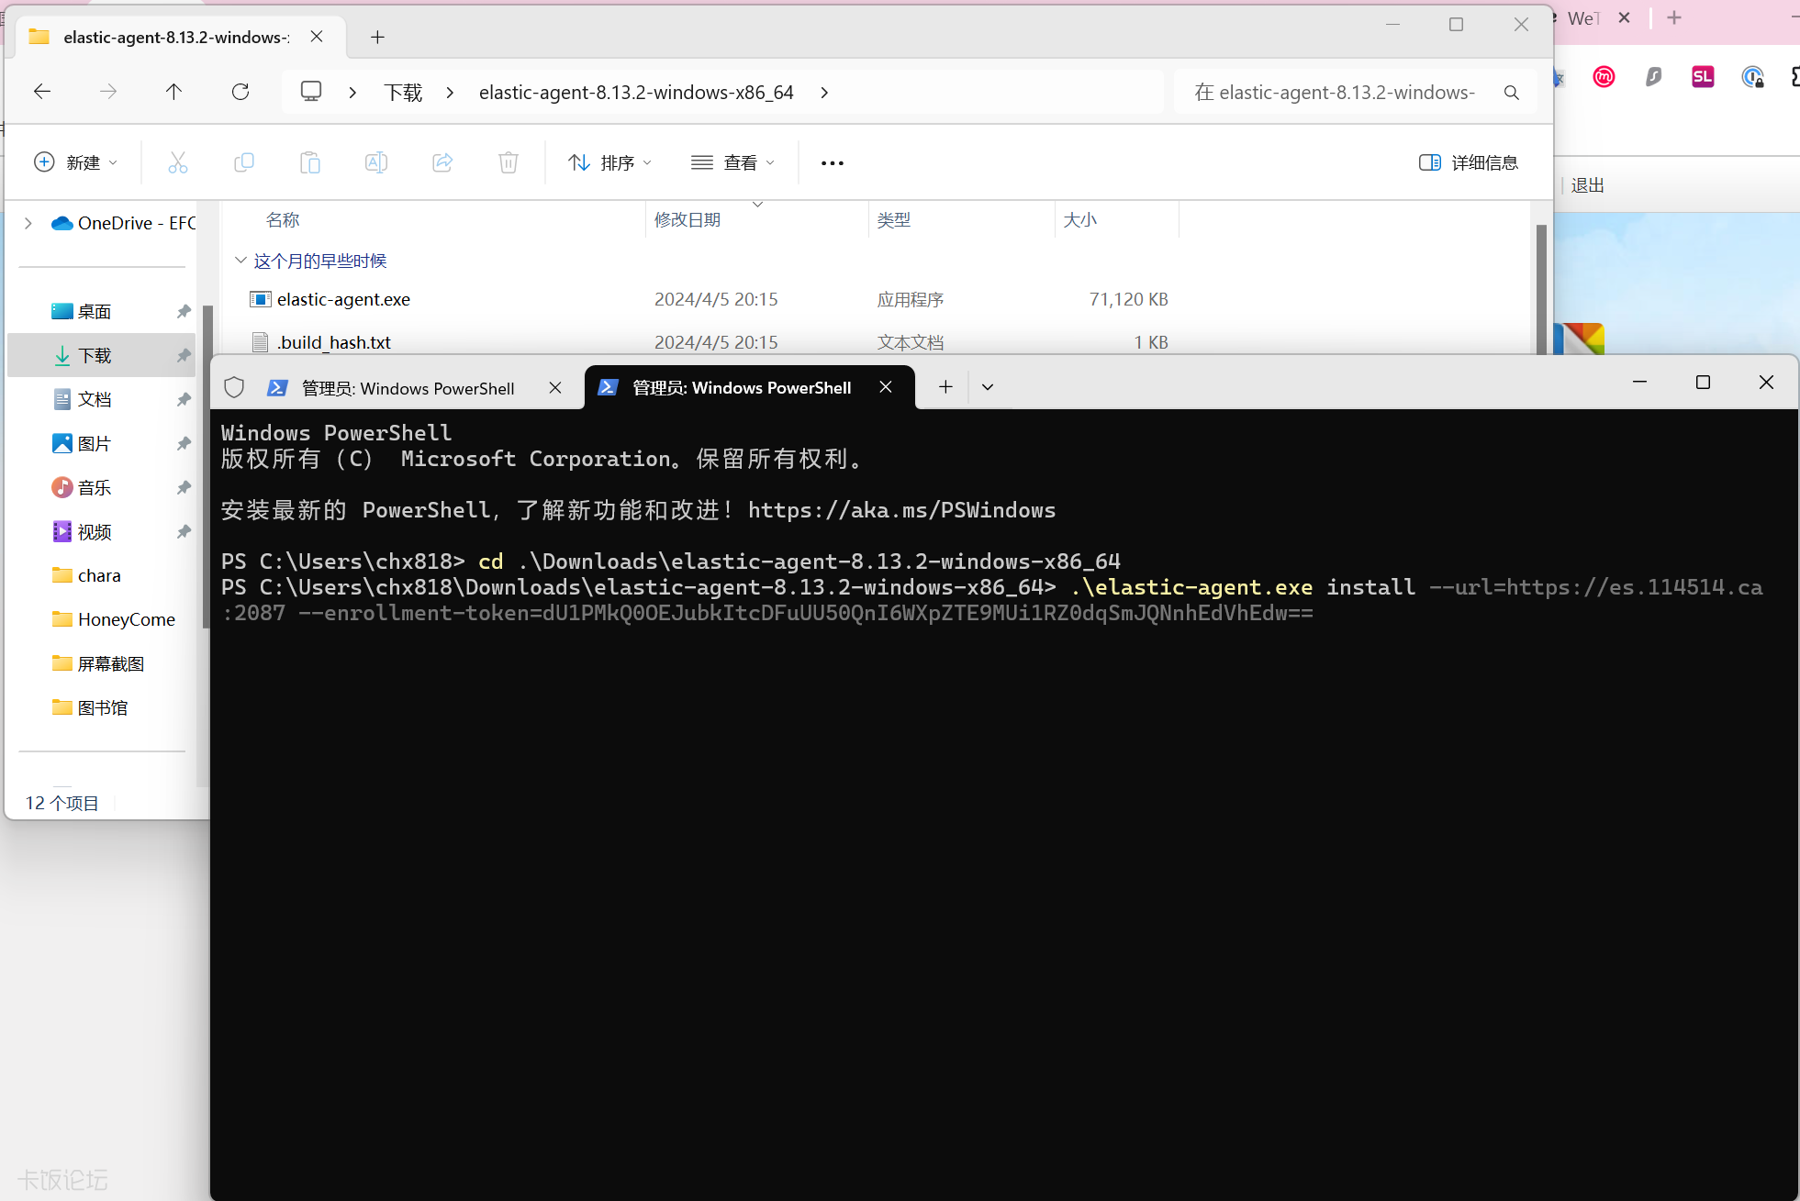Viewport: 1800px width, 1201px height.
Task: Click the Share icon in Explorer toolbar
Action: tap(442, 162)
